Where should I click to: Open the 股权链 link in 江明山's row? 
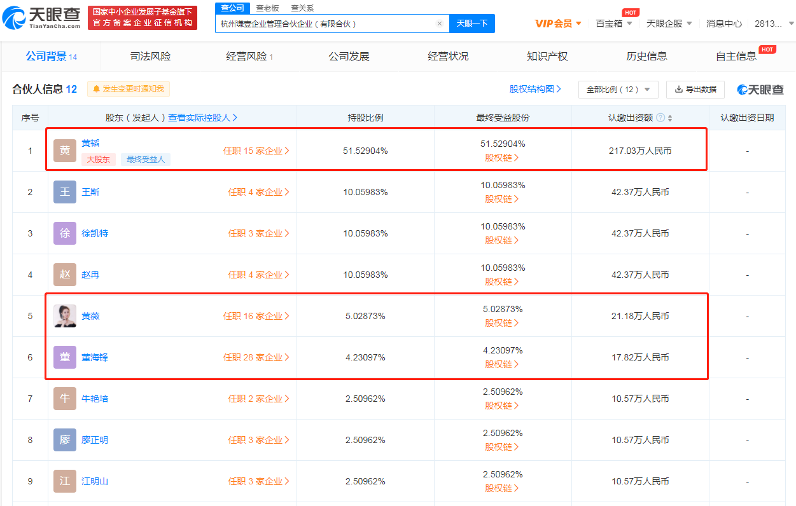(x=502, y=488)
